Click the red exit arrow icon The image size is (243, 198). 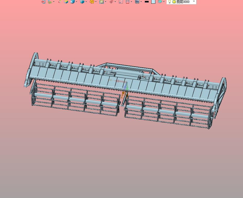43,2
